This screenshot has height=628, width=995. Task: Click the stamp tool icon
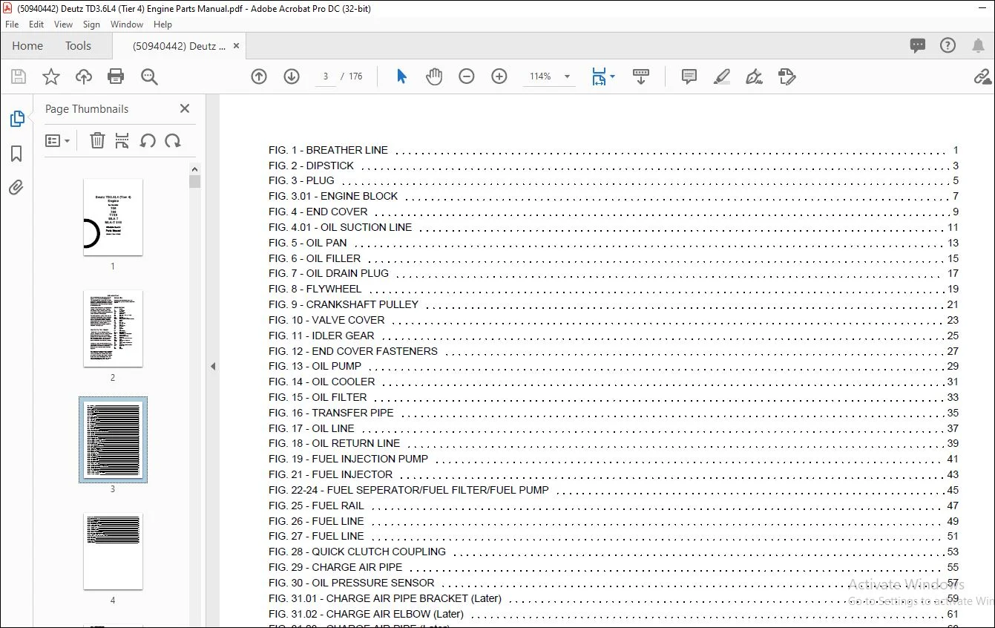point(787,76)
